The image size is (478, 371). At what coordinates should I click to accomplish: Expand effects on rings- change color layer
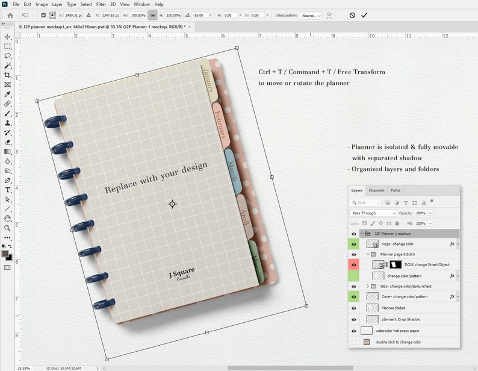pyautogui.click(x=458, y=244)
